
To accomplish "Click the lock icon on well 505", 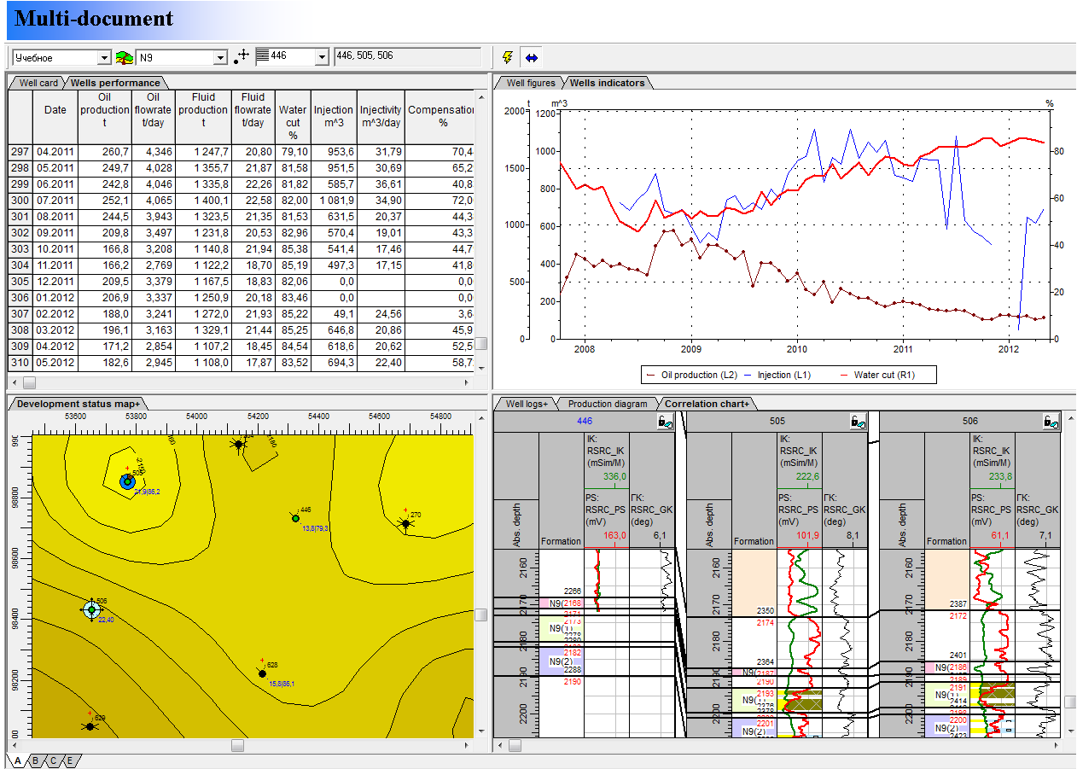I will [x=859, y=421].
